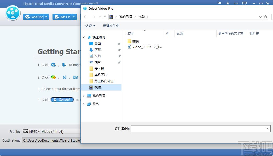
Task: Click the MPEG profile format icon
Action: coord(26,131)
